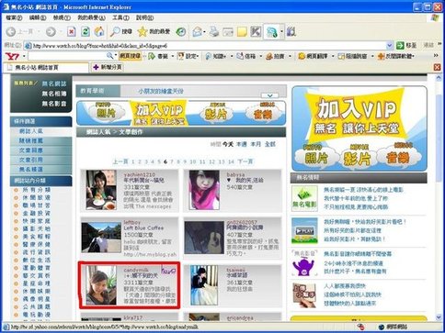The height and width of the screenshot is (333, 445).
Task: Open the Yahoo Y! logo dropdown arrow
Action: [x=24, y=56]
